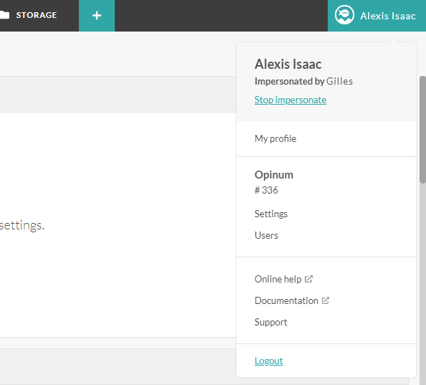Click the external link icon beside Documentation
This screenshot has height=385, width=426.
coord(325,300)
